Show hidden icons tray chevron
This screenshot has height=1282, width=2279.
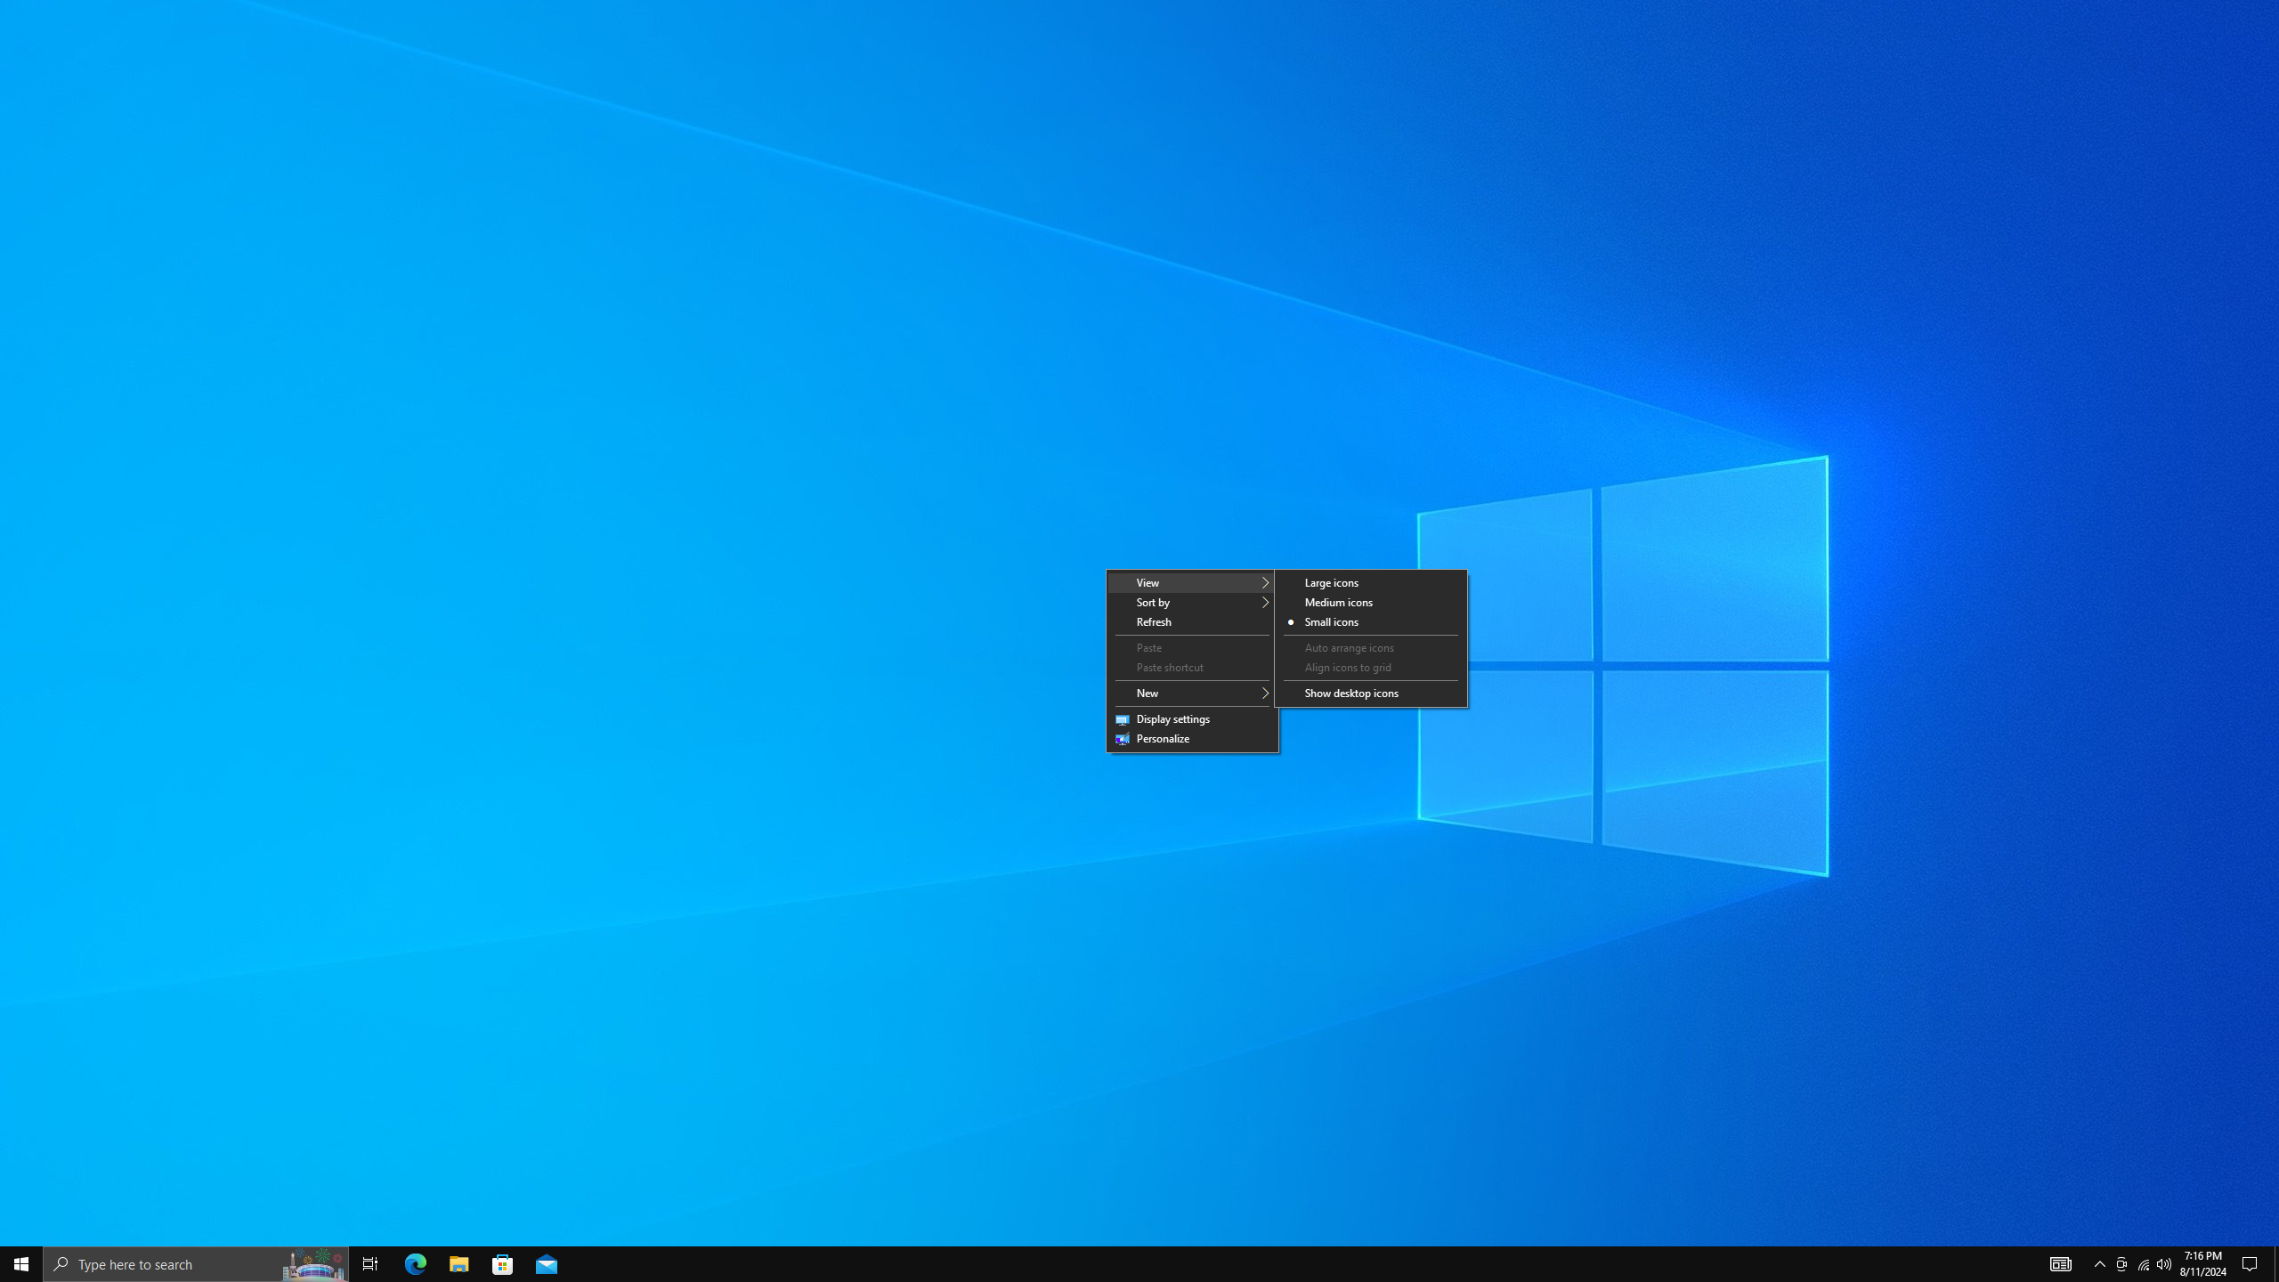coord(2099,1263)
